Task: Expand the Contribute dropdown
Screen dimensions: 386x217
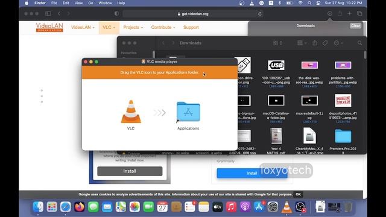Action: [x=163, y=27]
